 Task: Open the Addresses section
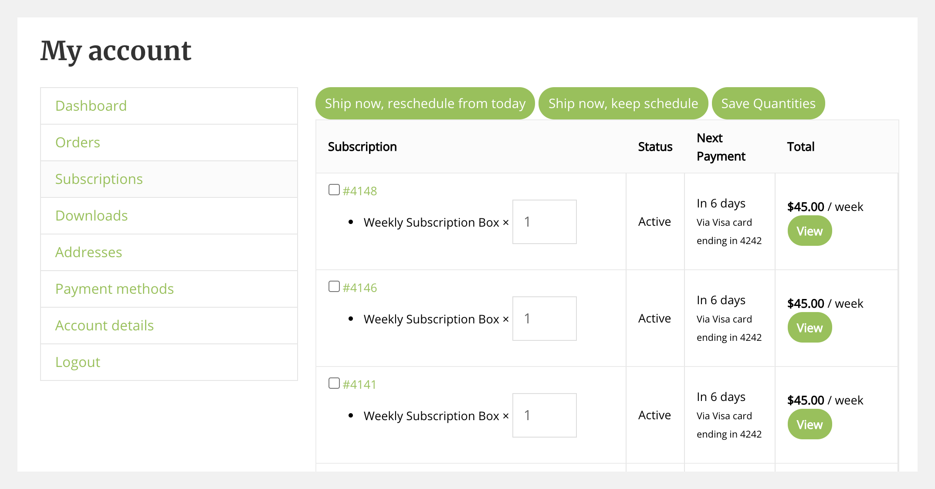point(88,252)
